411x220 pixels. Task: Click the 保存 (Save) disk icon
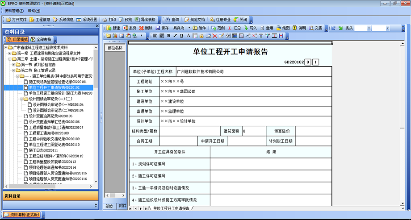(x=162, y=28)
